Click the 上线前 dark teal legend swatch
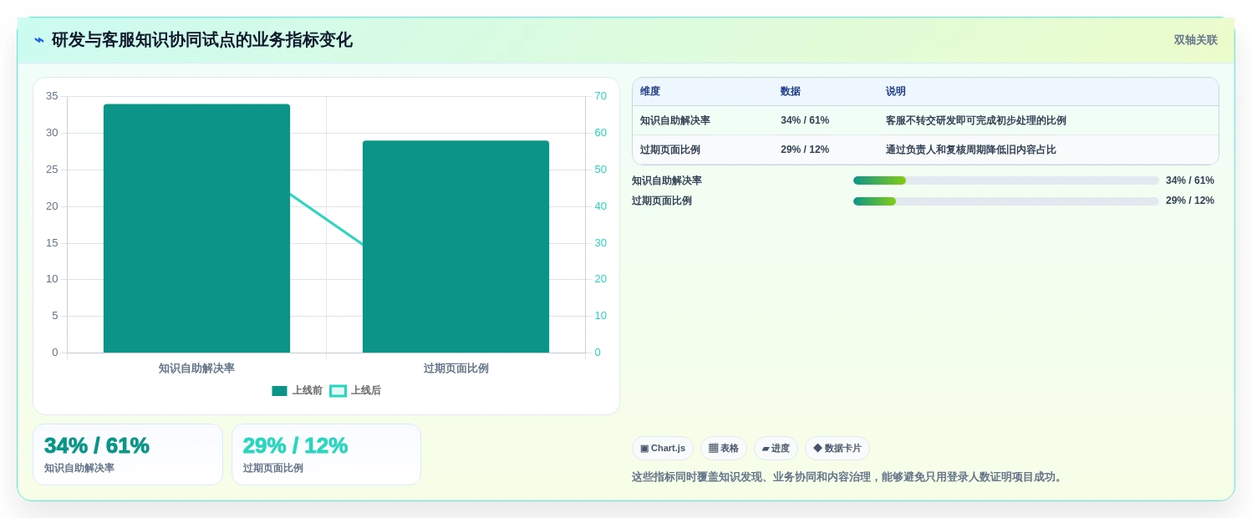The height and width of the screenshot is (518, 1252). point(279,391)
